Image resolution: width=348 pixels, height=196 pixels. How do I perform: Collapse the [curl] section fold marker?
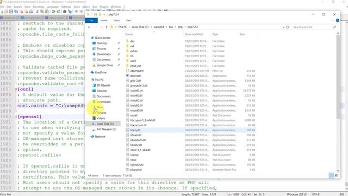tap(16, 89)
